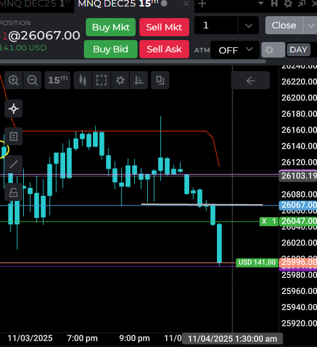The image size is (317, 347).
Task: Open the candlestick chart type selector
Action: pos(83,80)
